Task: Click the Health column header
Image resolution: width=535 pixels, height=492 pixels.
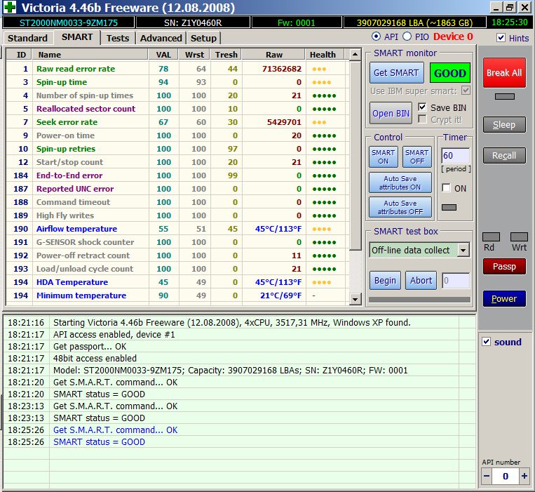Action: 325,55
